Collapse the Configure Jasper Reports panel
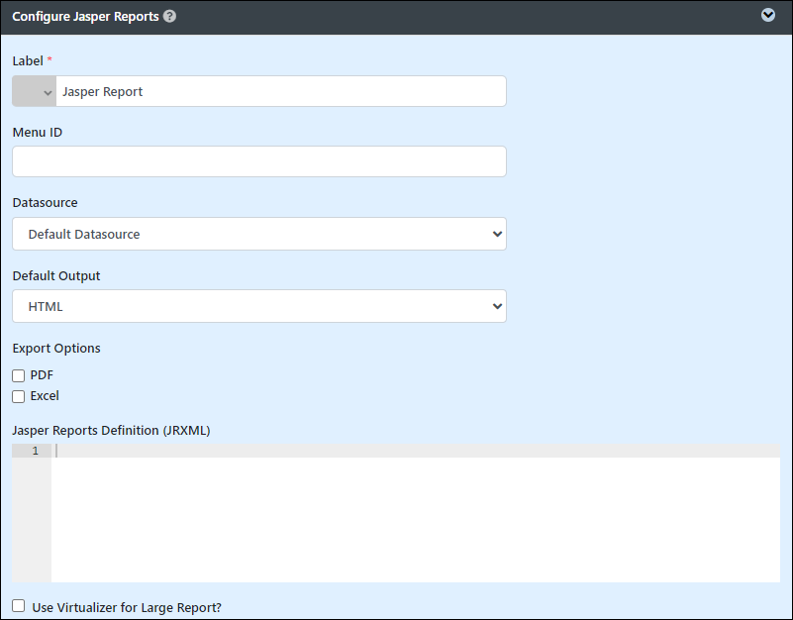Viewport: 793px width, 620px height. (767, 15)
